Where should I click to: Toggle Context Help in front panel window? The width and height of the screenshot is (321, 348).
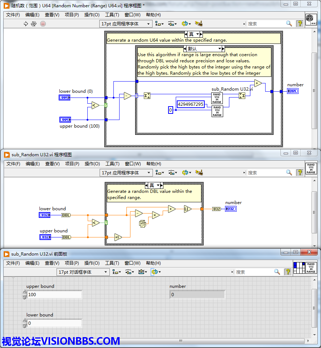coord(288,272)
